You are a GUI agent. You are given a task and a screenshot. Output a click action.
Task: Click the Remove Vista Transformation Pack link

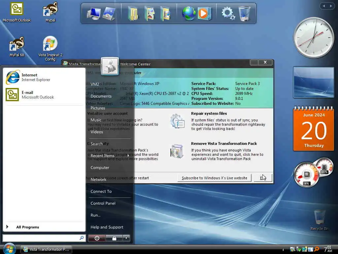pyautogui.click(x=224, y=144)
